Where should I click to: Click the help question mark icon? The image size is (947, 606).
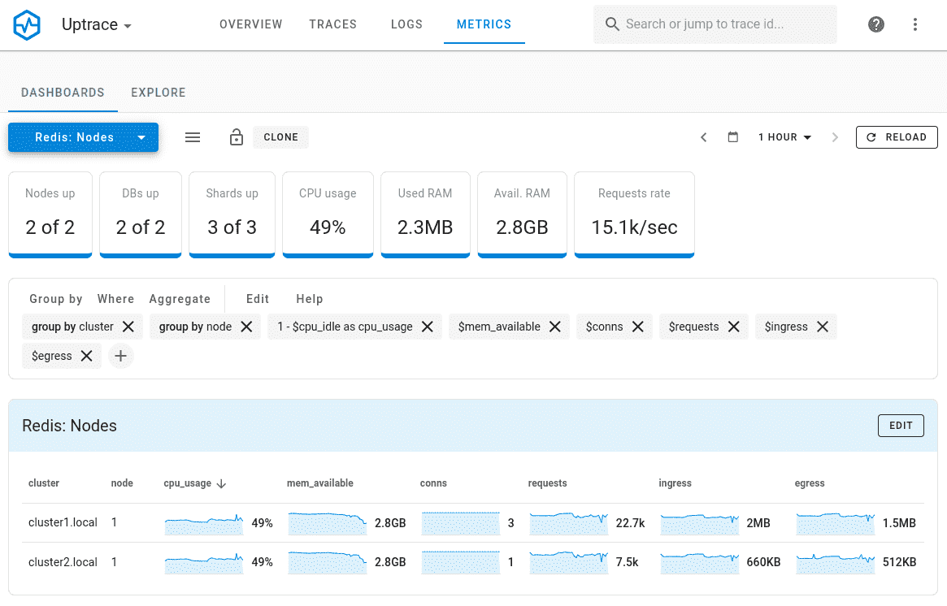click(x=875, y=24)
